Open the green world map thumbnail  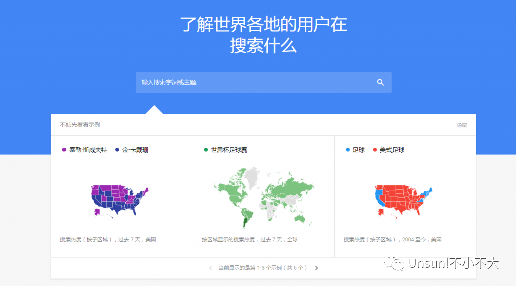[x=264, y=197]
